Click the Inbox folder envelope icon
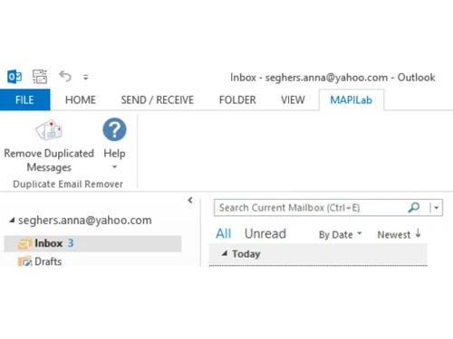The height and width of the screenshot is (339, 453). (x=24, y=243)
